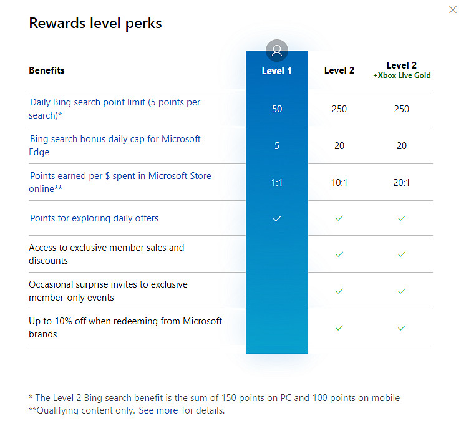The height and width of the screenshot is (441, 461).
Task: Click Level 2 checkmark for exclusive member sales
Action: [x=339, y=254]
